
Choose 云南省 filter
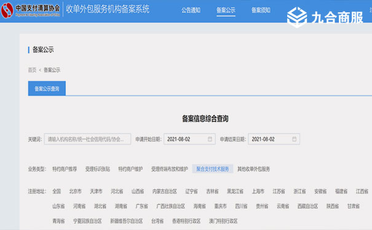pyautogui.click(x=283, y=206)
